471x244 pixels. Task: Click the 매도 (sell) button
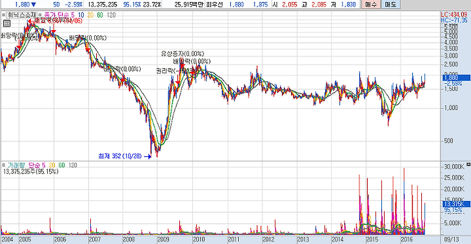coord(391,5)
